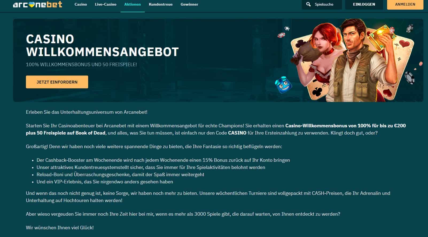Click the blue cube character icon
The width and height of the screenshot is (428, 237).
(283, 85)
